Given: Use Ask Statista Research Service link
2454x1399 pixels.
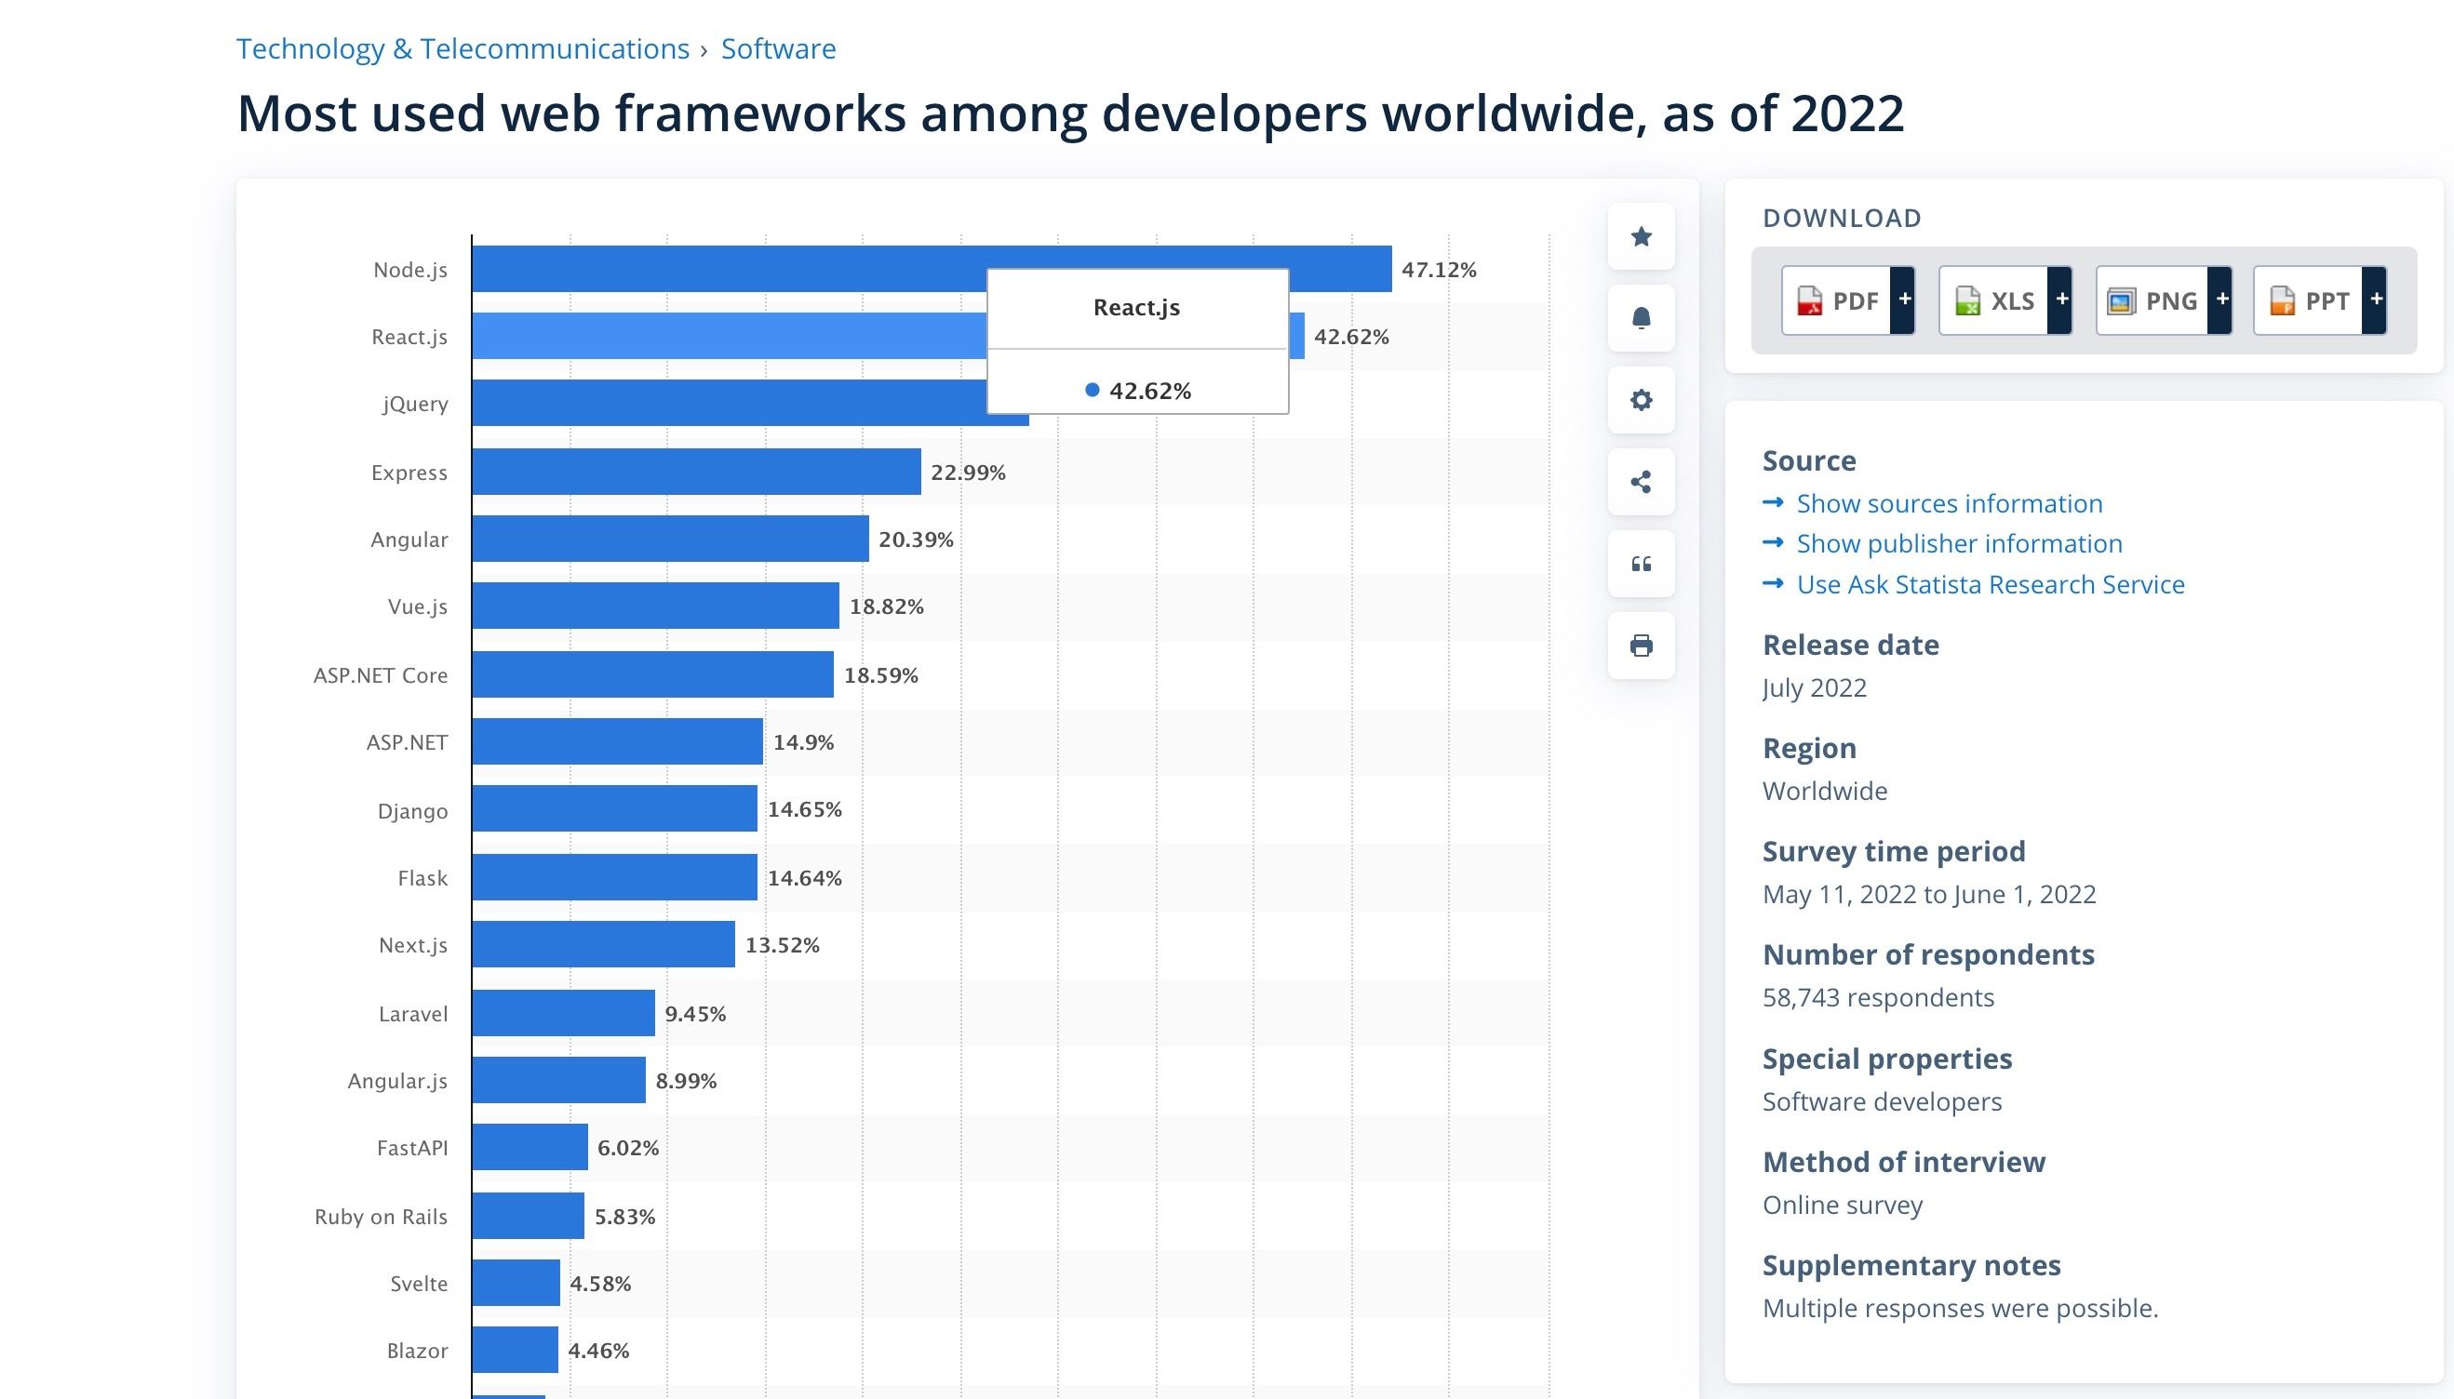Looking at the screenshot, I should pyautogui.click(x=1990, y=584).
